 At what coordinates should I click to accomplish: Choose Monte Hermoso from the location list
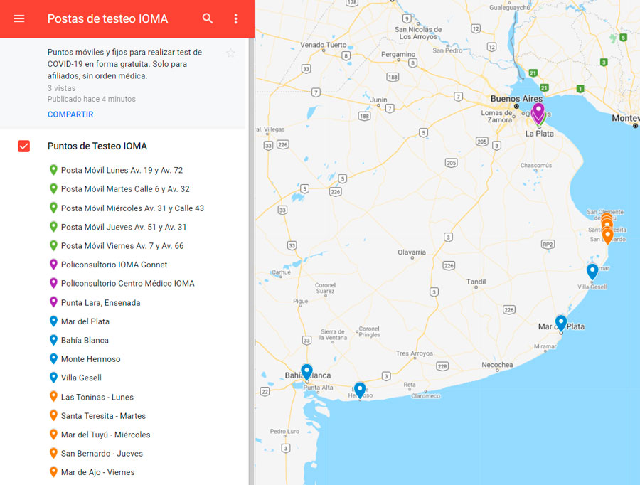tap(90, 359)
